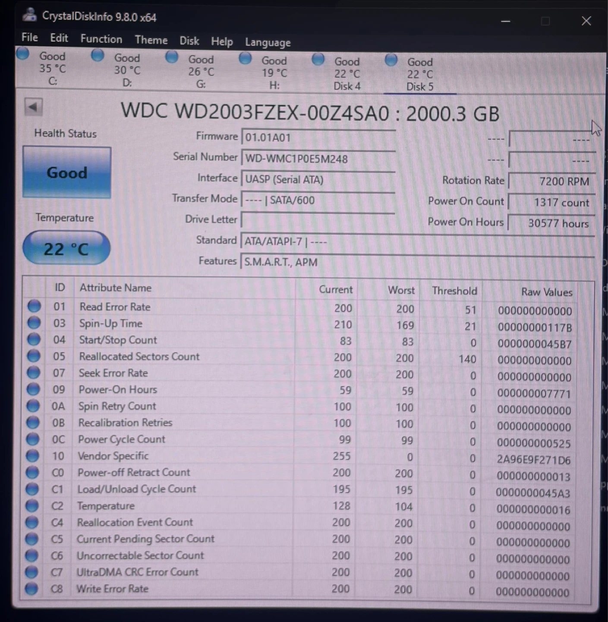Click status icon of Vendor Specific row
This screenshot has height=622, width=608.
[32, 455]
